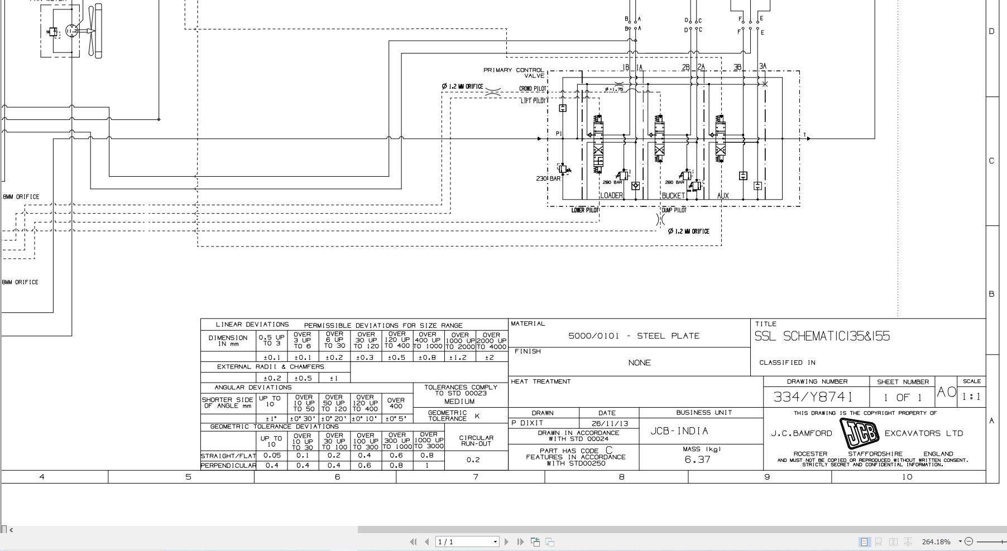Open the page number dropdown
Viewport: 1007px width, 551px height.
coord(494,541)
